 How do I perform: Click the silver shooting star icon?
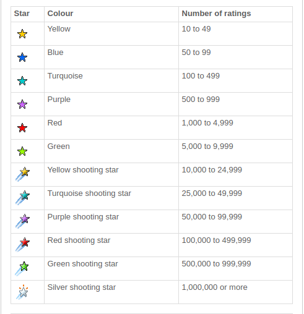(x=22, y=292)
